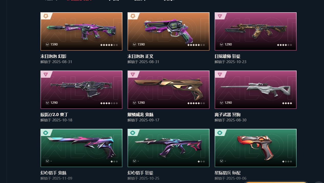Screen dimensions: 324x183
Task: Click the green tier badge on 星际猎兵 标配
Action: click(x=220, y=133)
